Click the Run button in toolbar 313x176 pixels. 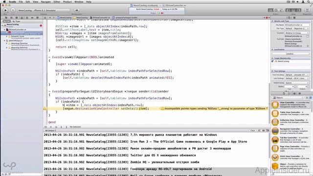click(5, 10)
